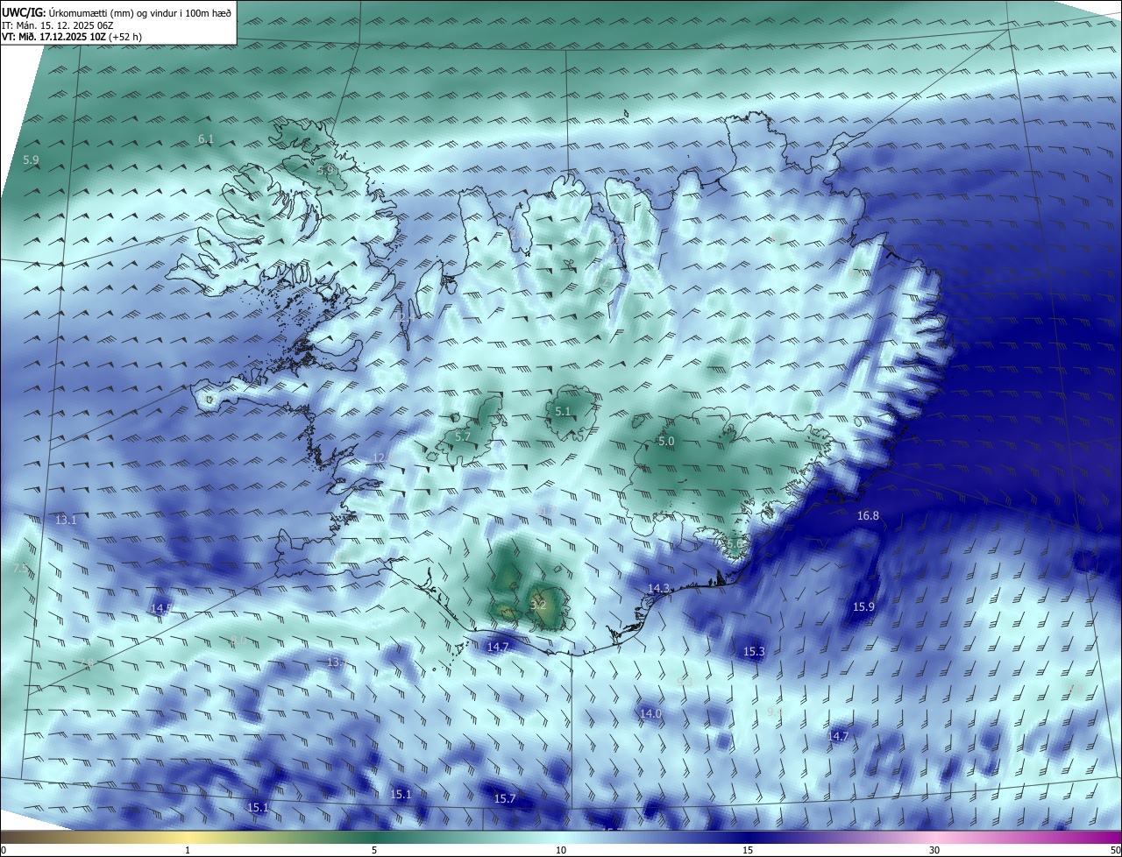
Task: Click the 30 tick on the color scale
Action: pyautogui.click(x=934, y=851)
